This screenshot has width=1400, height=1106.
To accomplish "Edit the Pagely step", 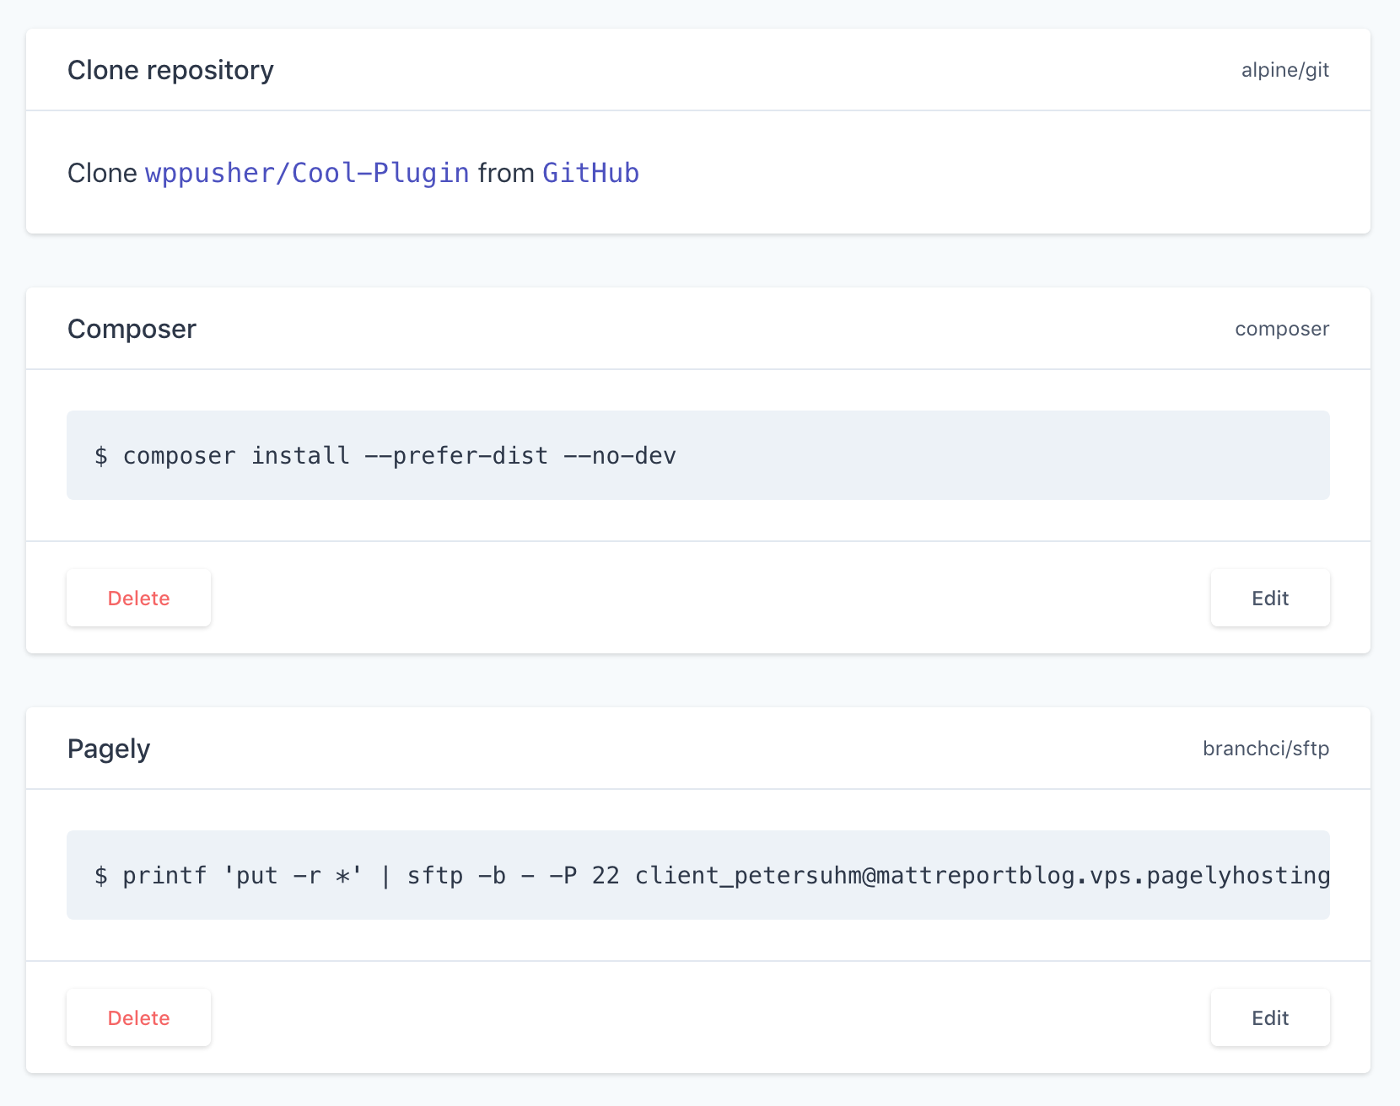I will [x=1270, y=1017].
